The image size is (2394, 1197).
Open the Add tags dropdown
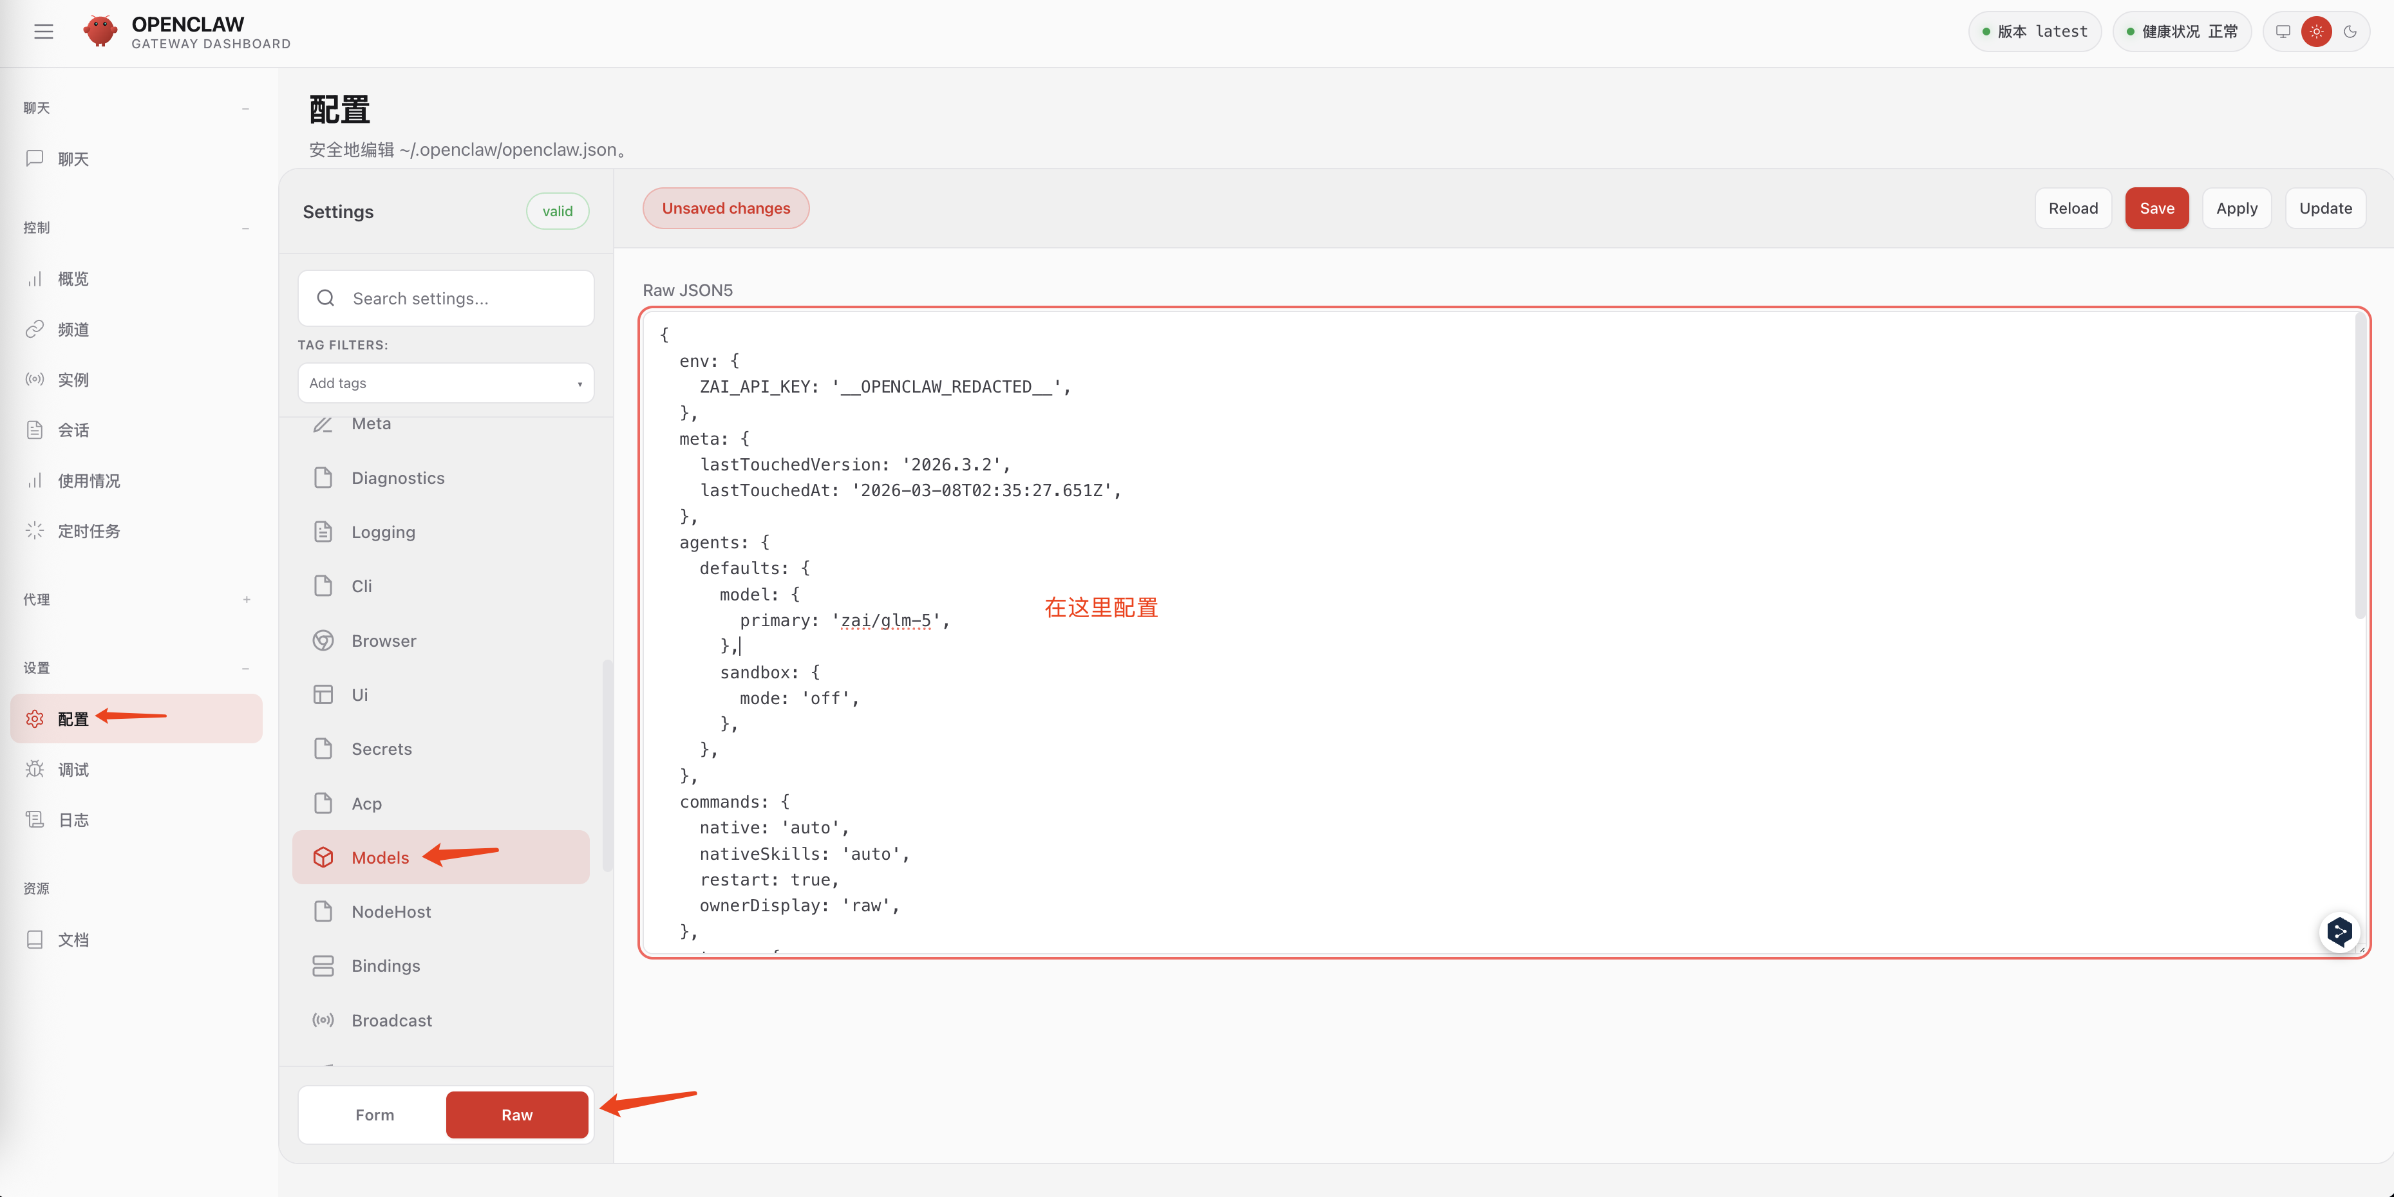(445, 383)
